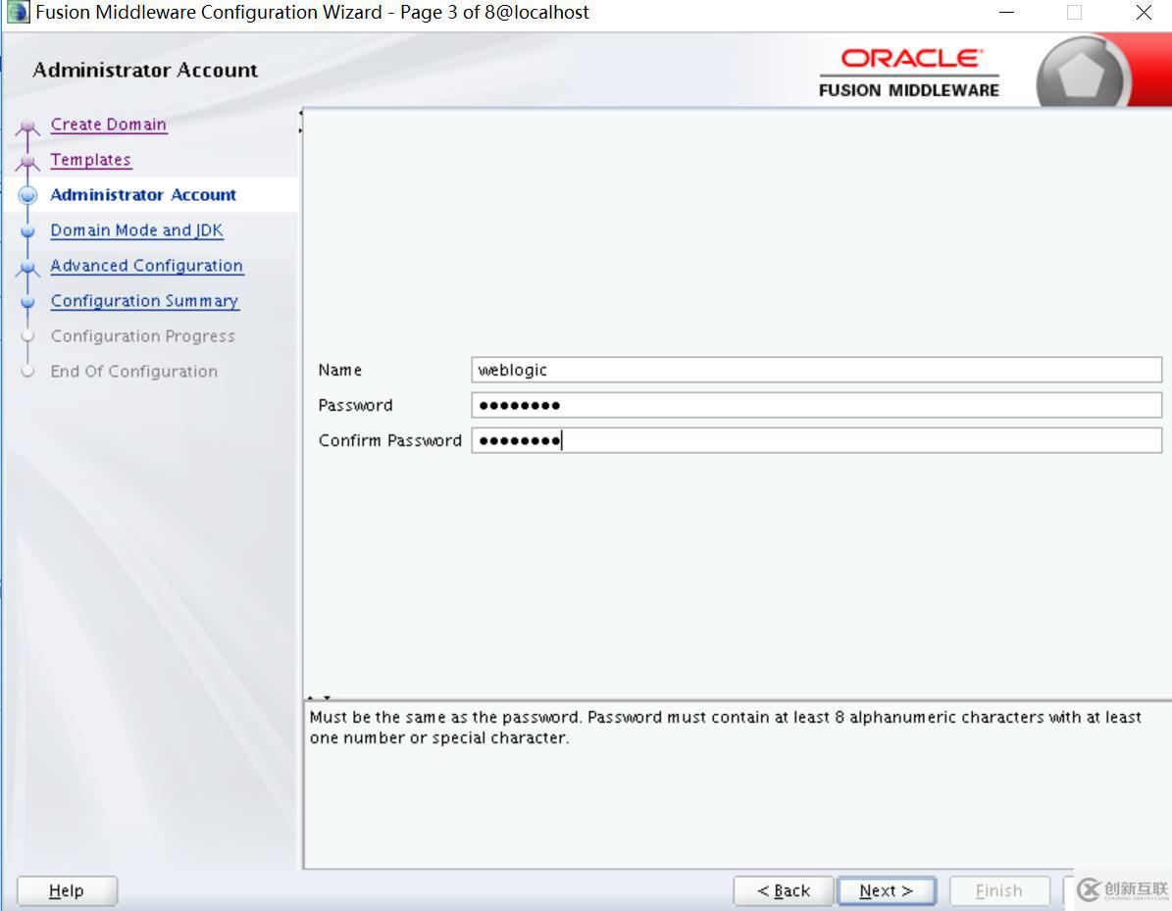Click the Administrator Account current-step circle icon
Screen dimensions: 1172x911
[27, 195]
